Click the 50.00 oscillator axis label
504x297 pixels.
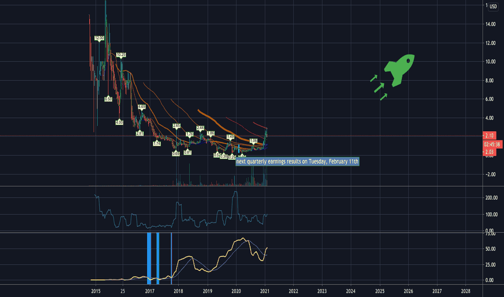(x=490, y=249)
